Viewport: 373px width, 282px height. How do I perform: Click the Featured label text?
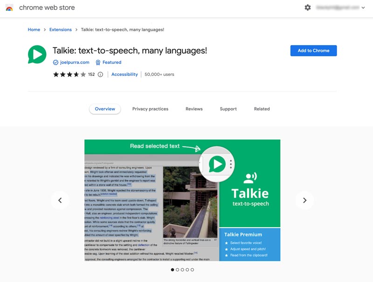click(112, 62)
